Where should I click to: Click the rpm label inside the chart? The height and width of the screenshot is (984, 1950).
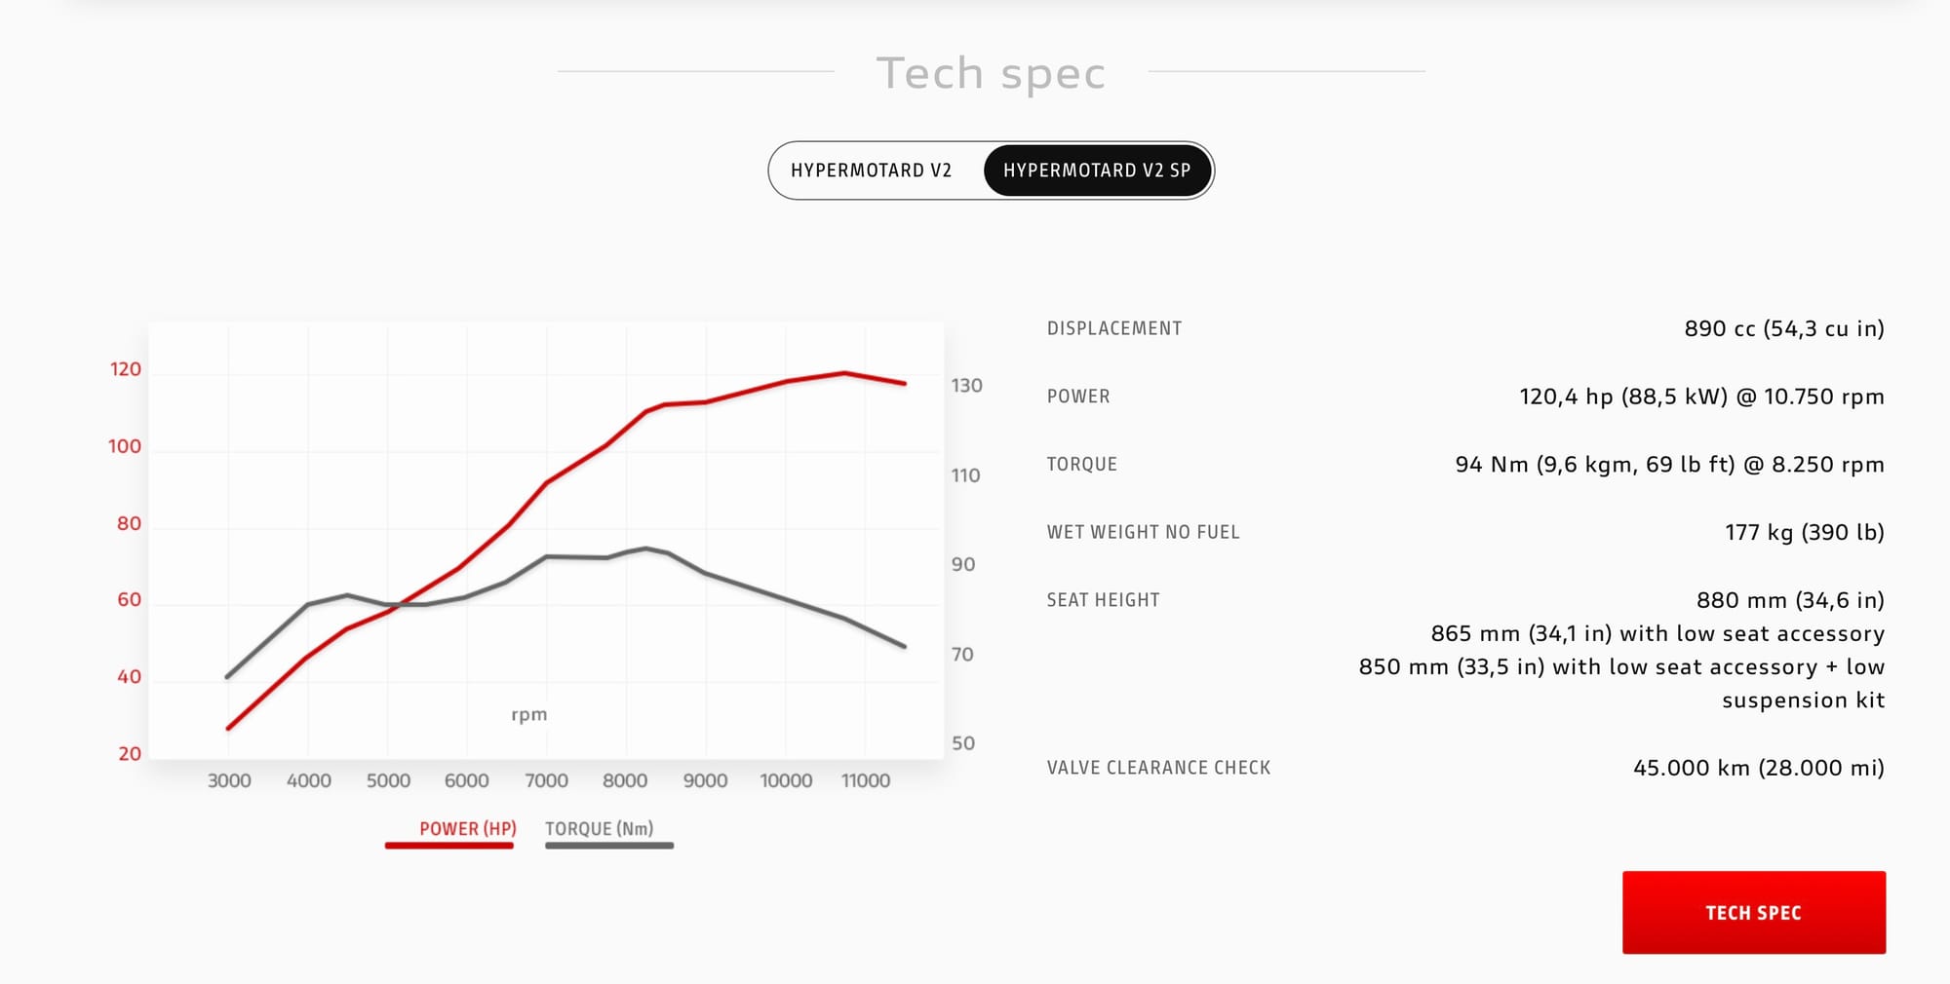point(528,714)
